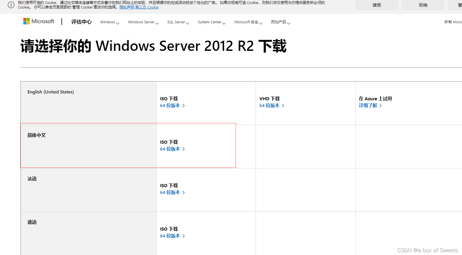Expand the Microsoft 安全 menu
Image resolution: width=462 pixels, height=255 pixels.
click(x=249, y=22)
